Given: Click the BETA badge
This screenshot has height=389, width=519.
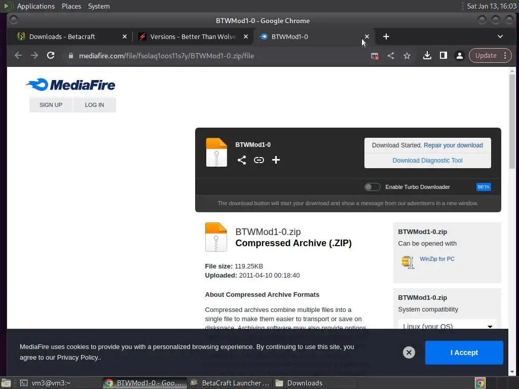Looking at the screenshot, I should tap(484, 187).
